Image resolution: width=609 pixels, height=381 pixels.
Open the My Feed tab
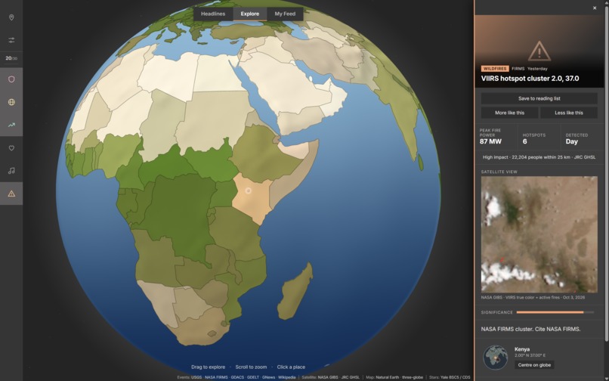click(285, 14)
